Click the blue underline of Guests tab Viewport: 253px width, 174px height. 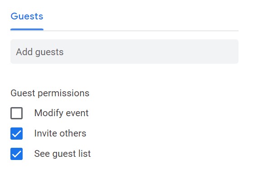[27, 29]
